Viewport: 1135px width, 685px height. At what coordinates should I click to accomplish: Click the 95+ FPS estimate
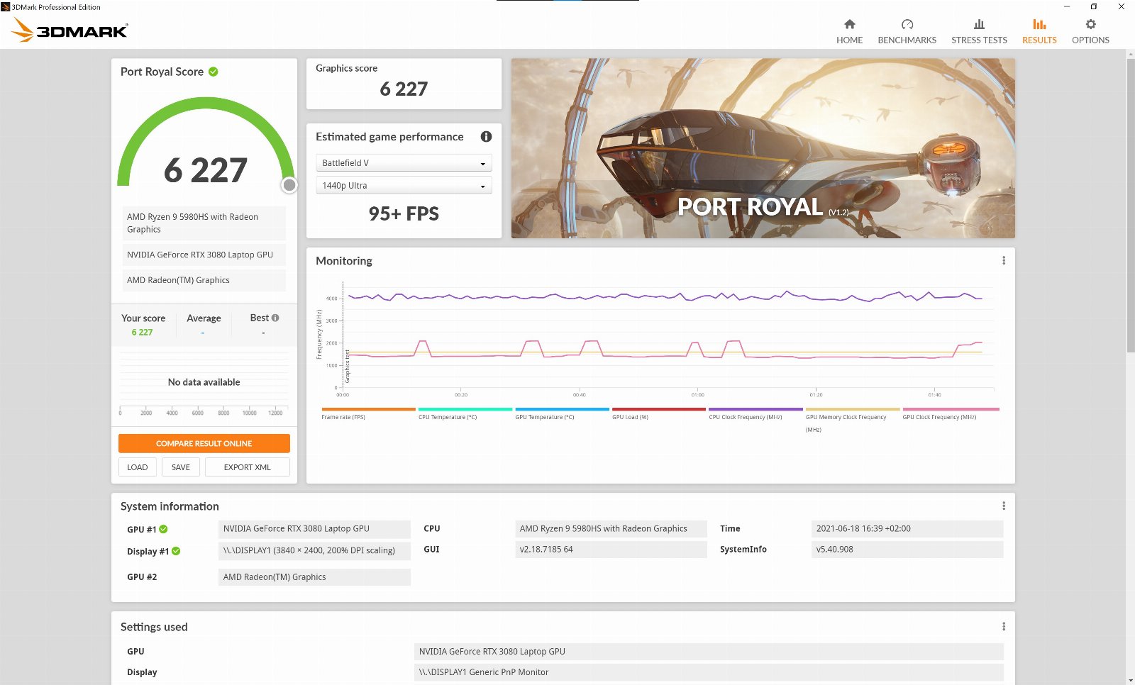click(x=404, y=214)
